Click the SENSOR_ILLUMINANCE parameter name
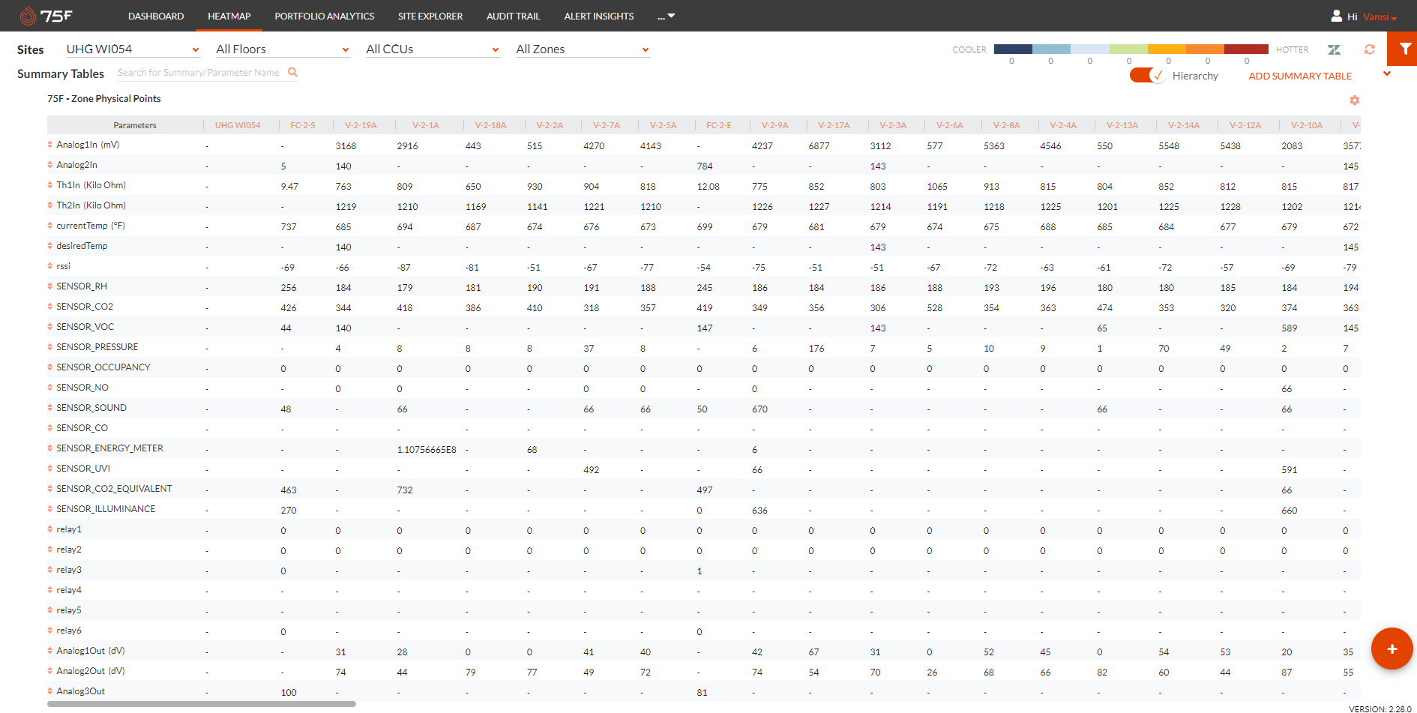1417x713 pixels. coord(106,509)
